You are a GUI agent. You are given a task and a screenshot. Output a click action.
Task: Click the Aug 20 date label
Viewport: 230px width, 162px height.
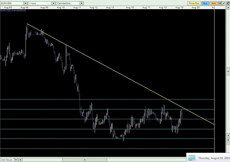196,7
